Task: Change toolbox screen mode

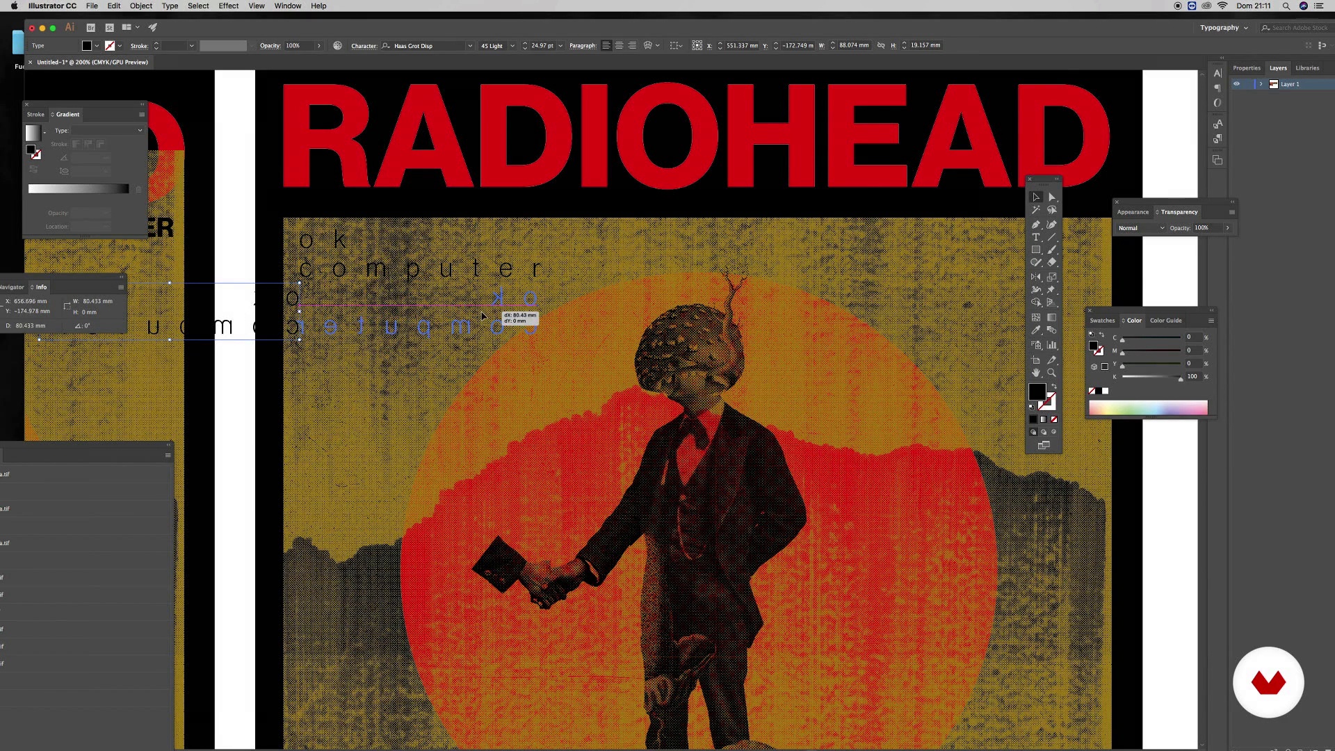Action: [1044, 446]
